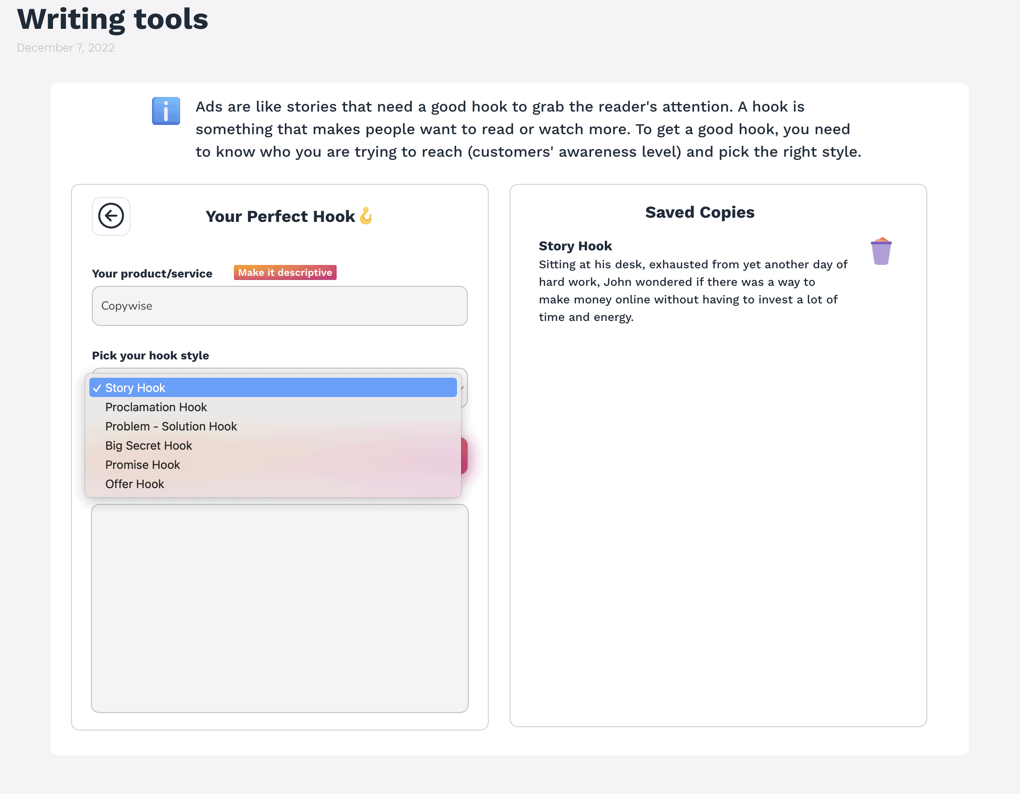
Task: Click the empty hook output text area
Action: tap(280, 608)
